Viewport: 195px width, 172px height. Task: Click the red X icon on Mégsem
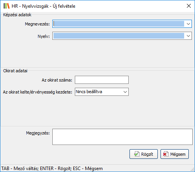[x=166, y=154]
